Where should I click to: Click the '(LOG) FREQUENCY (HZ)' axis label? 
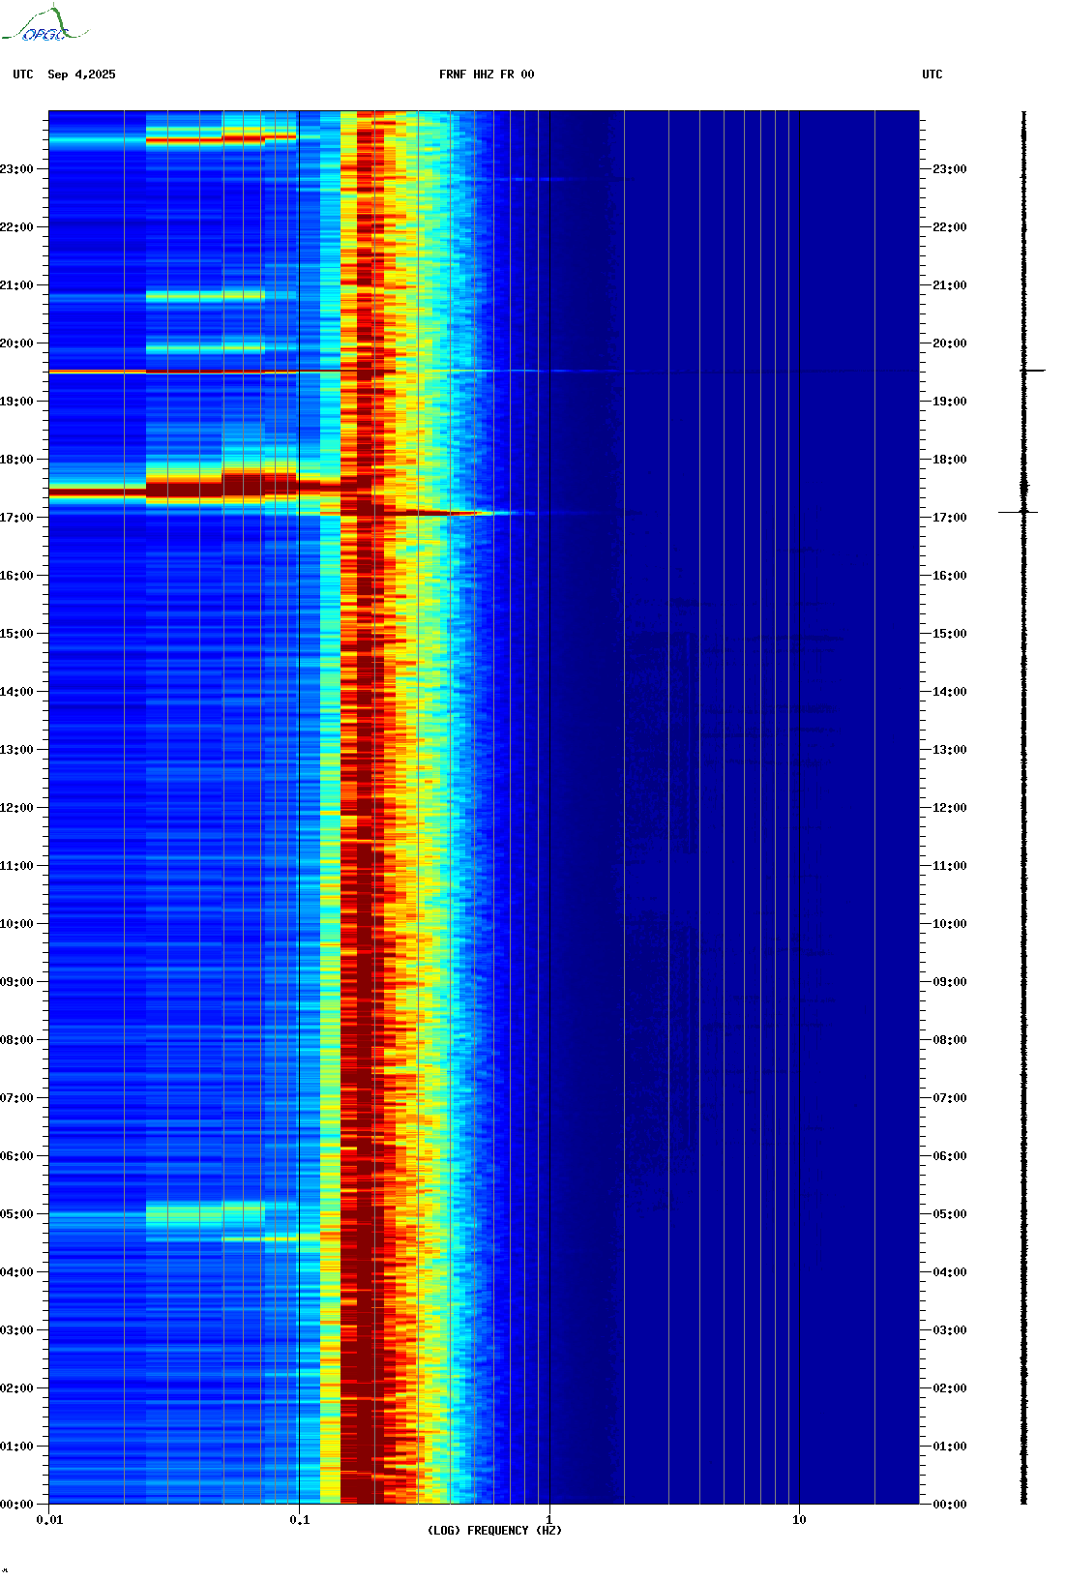pyautogui.click(x=494, y=1531)
